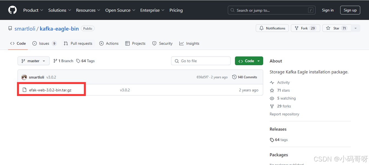Screen dimensions: 369x165
Task: Open the green Code download dropdown
Action: coord(249,61)
